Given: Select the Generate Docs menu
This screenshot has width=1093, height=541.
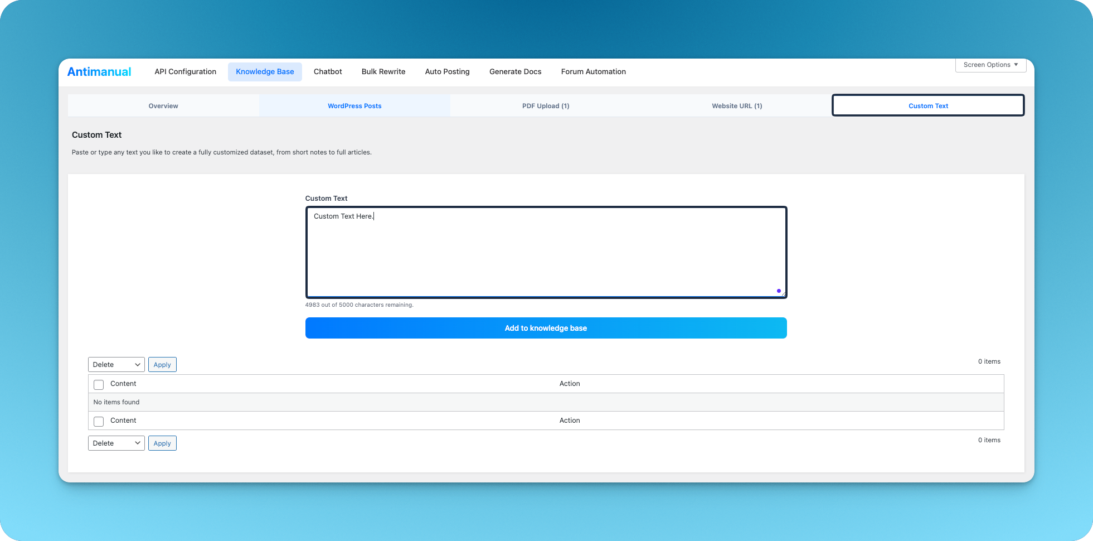Looking at the screenshot, I should pos(515,71).
